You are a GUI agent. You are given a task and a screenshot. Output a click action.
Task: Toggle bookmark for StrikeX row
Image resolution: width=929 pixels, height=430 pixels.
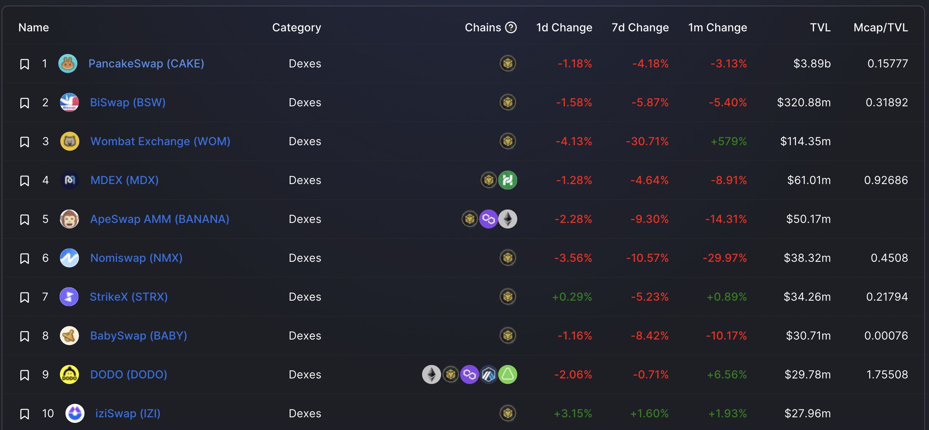(x=25, y=297)
